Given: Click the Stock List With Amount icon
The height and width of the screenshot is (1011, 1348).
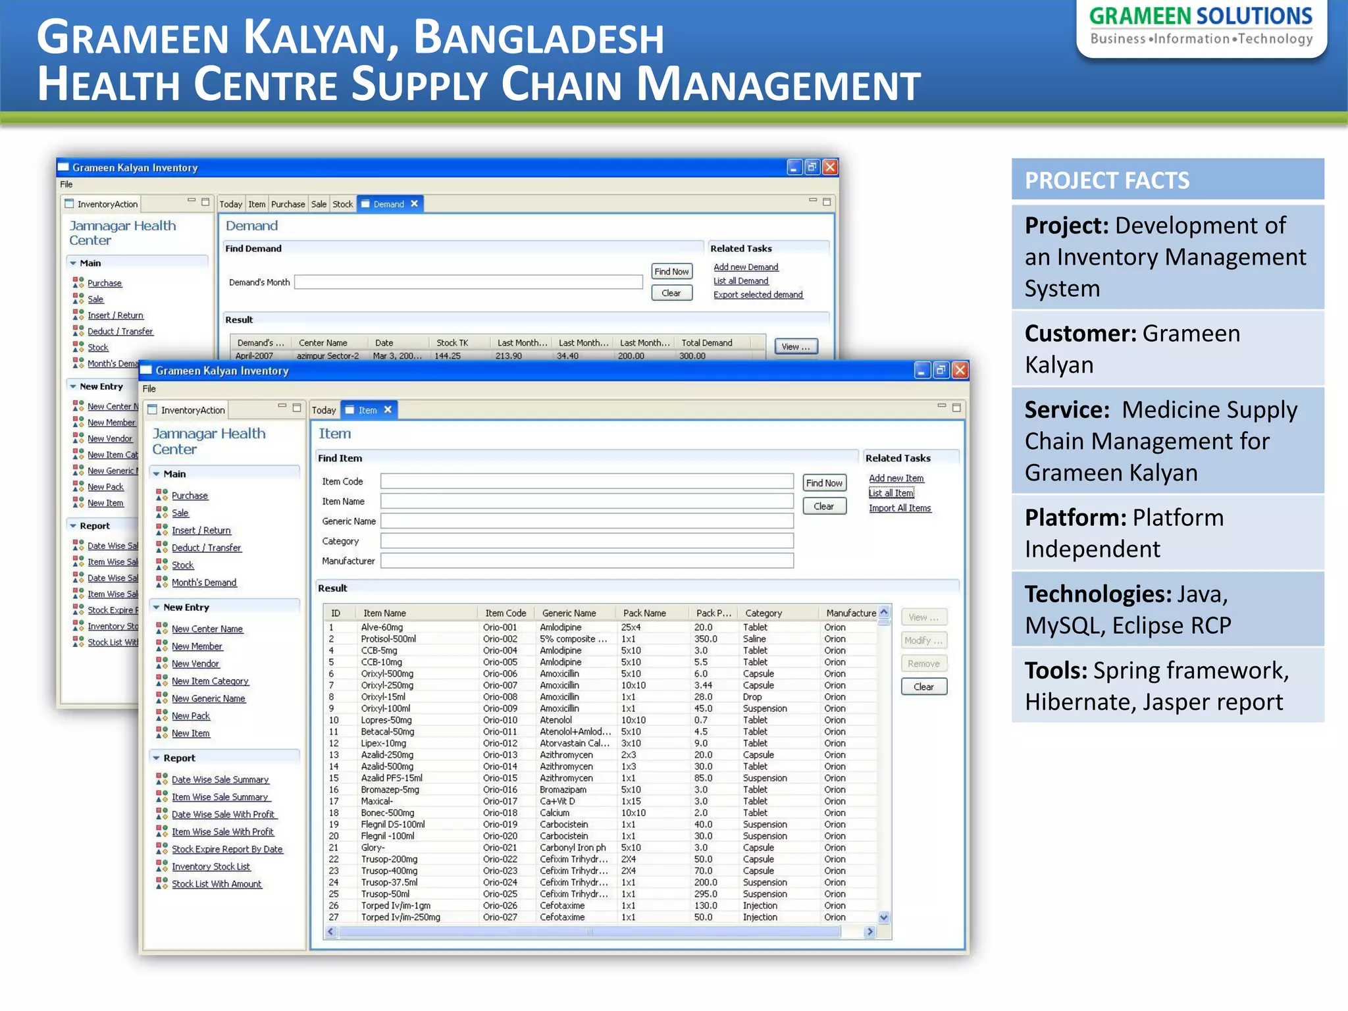Looking at the screenshot, I should [x=161, y=884].
